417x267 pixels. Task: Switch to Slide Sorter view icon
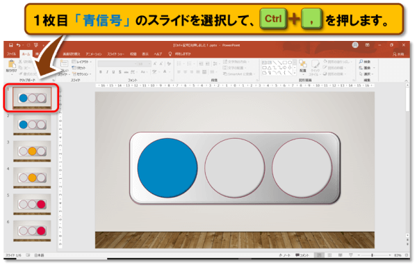click(329, 255)
